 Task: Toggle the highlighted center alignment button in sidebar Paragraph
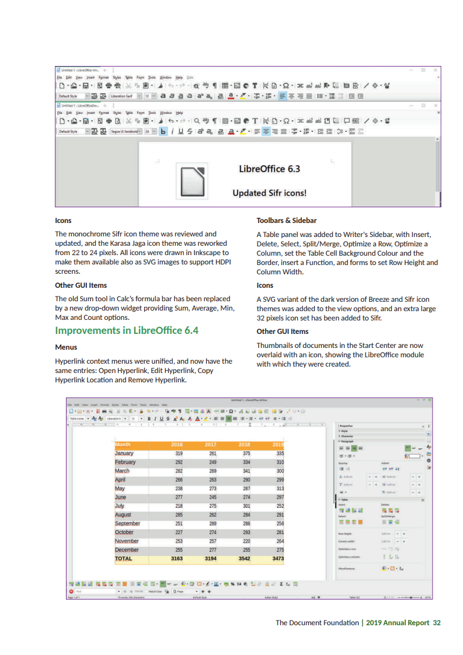click(x=355, y=448)
